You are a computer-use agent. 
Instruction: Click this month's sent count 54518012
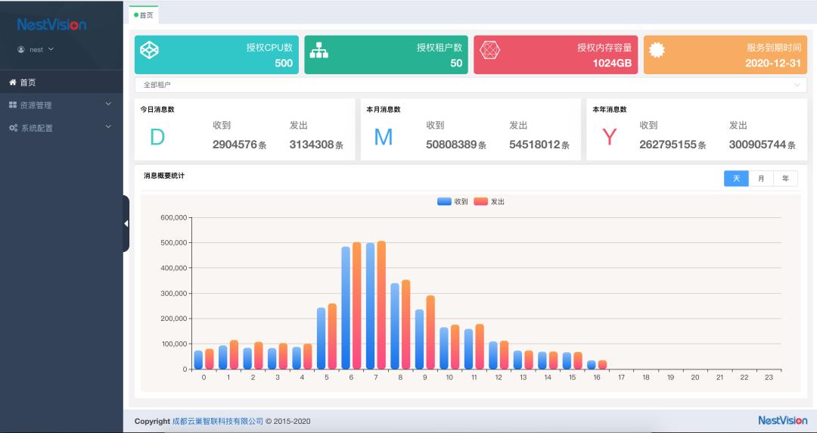point(535,145)
